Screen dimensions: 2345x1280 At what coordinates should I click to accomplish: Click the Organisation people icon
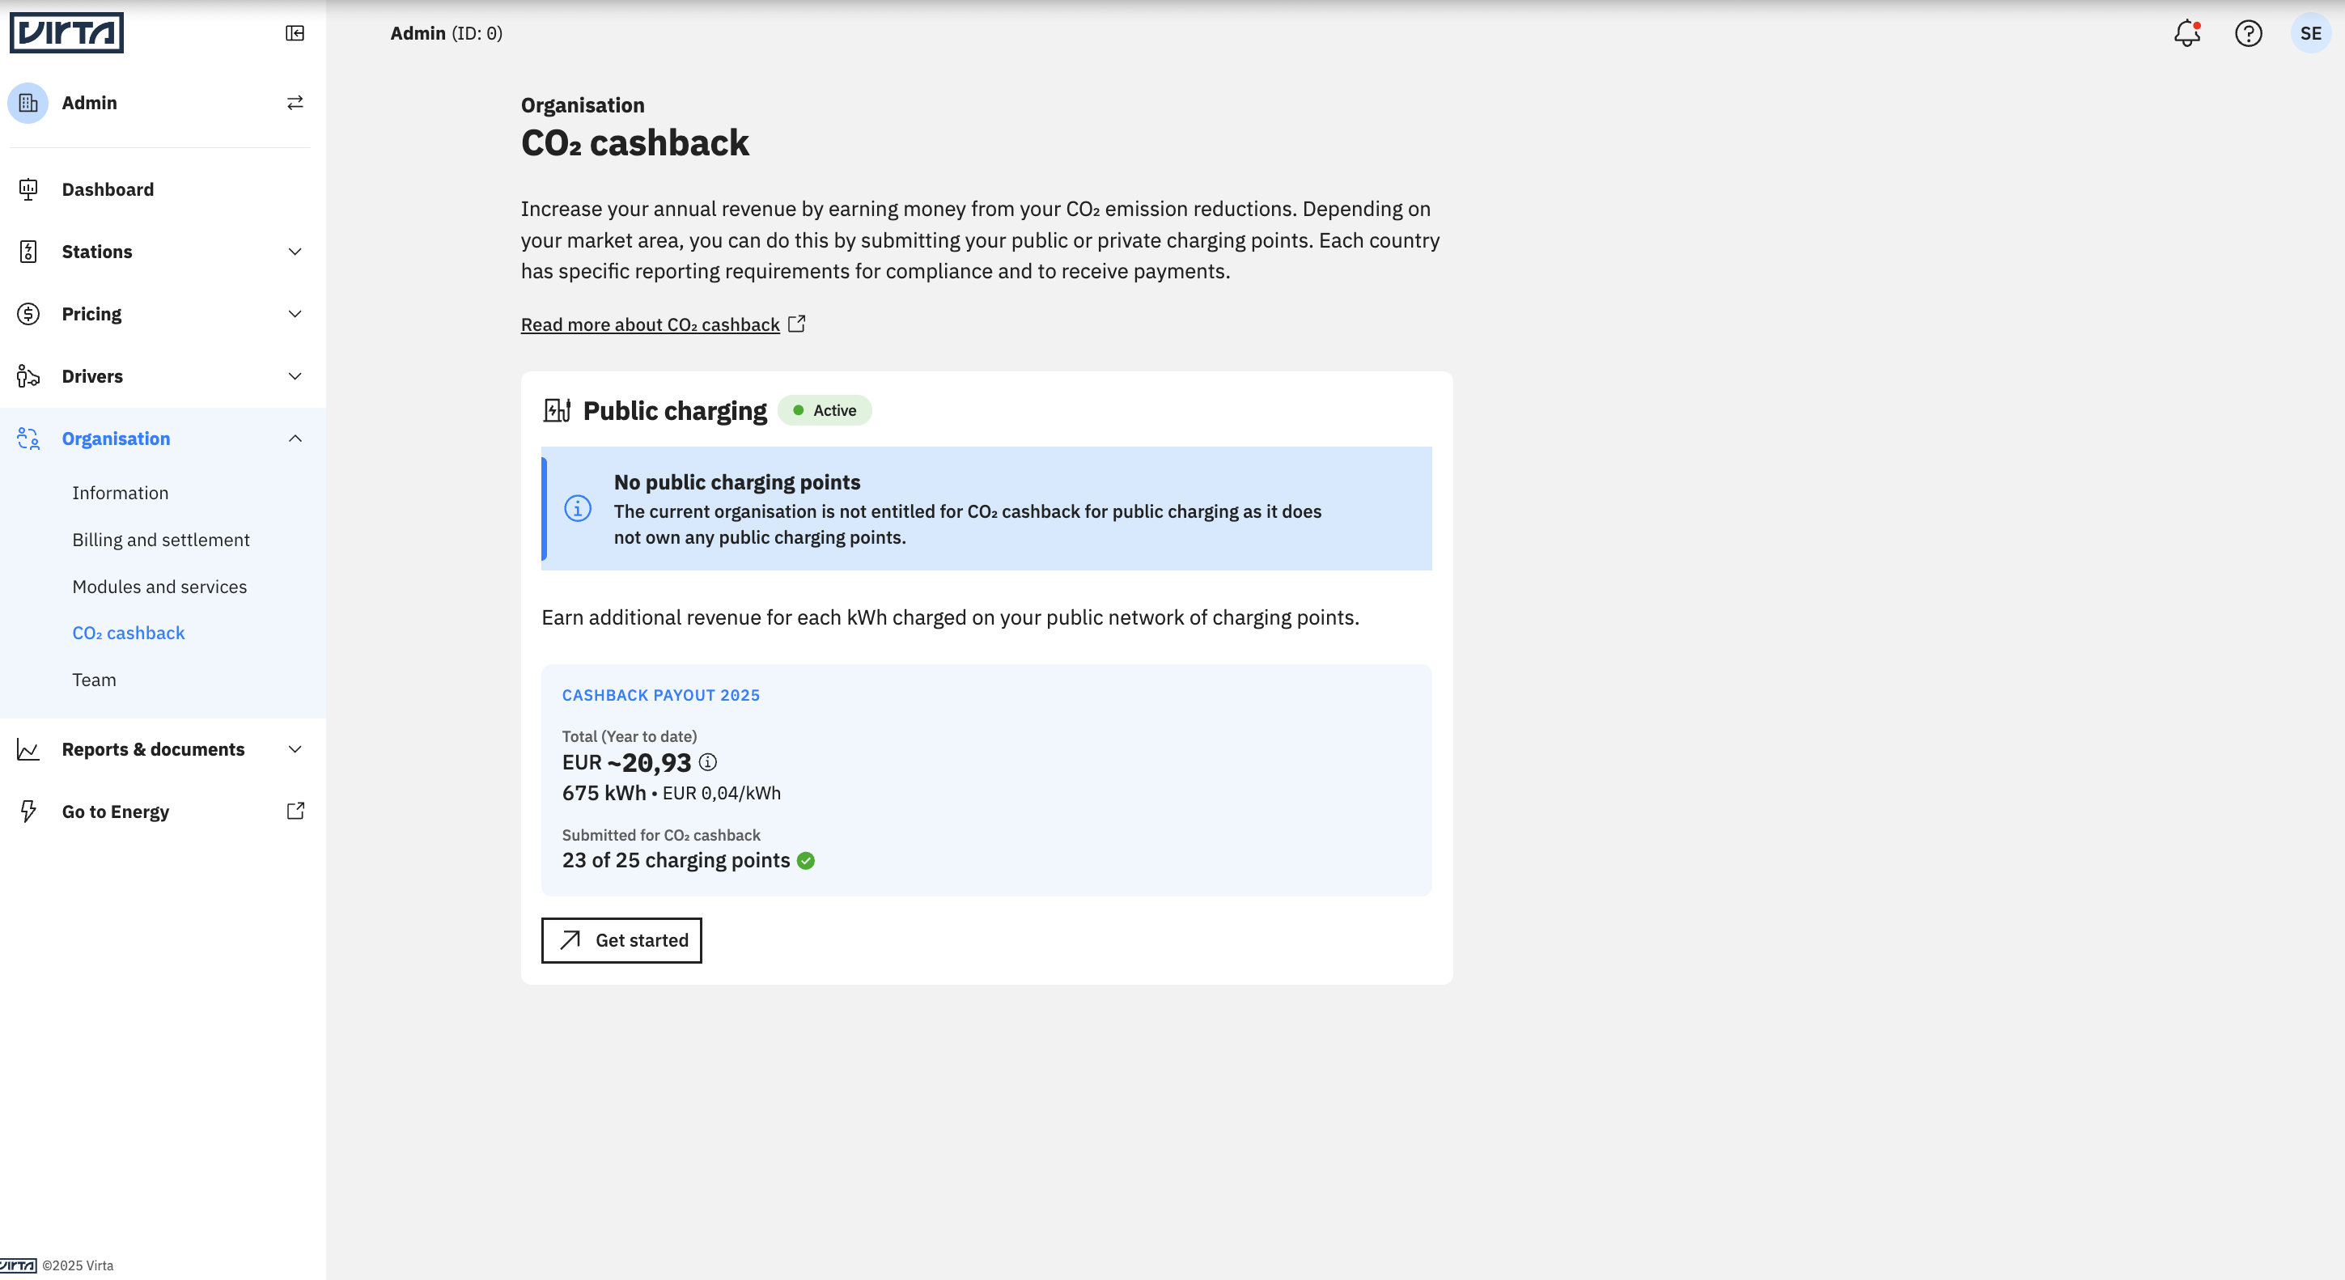point(28,439)
